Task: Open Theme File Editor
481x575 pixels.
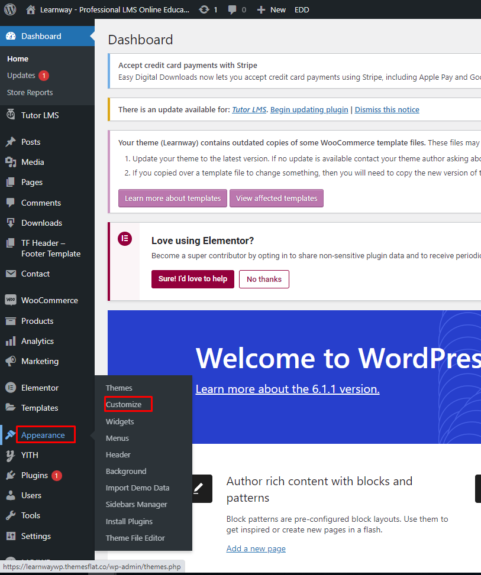Action: click(135, 538)
